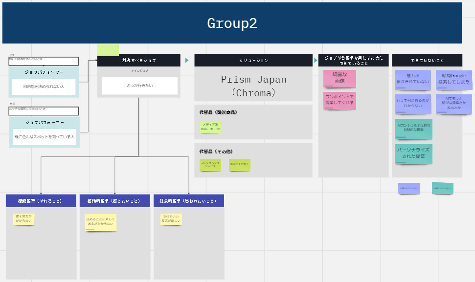Select the 魅力が伝えきれていない sticky note

[413, 79]
